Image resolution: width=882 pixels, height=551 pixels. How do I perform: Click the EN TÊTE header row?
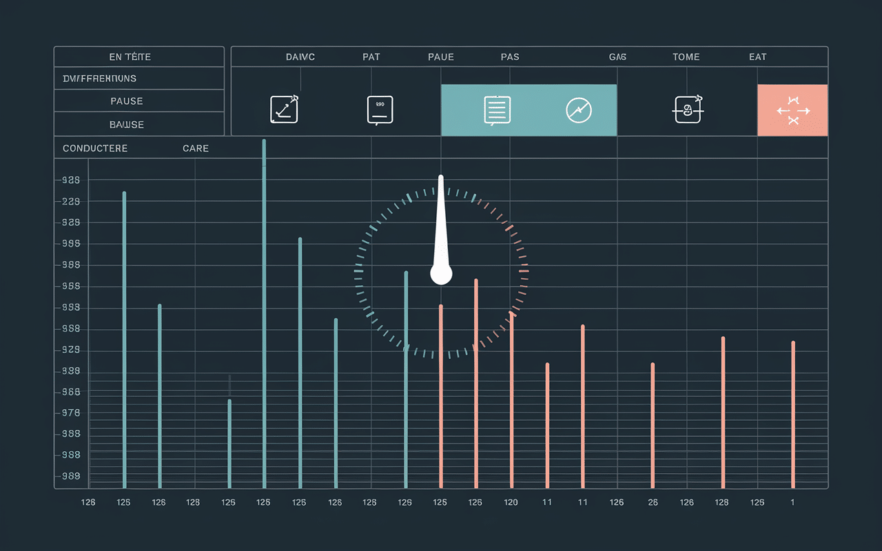coord(130,57)
